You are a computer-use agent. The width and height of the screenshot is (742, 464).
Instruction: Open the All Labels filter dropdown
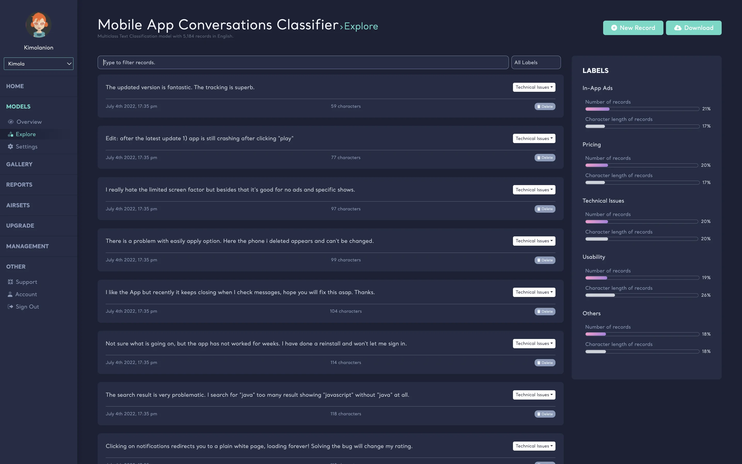click(x=536, y=63)
